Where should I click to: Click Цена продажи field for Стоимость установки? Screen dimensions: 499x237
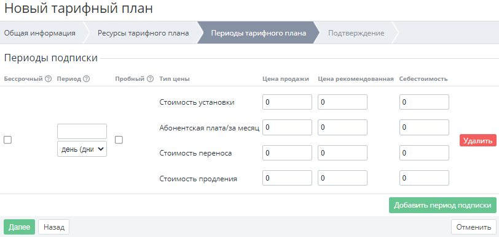pos(287,102)
